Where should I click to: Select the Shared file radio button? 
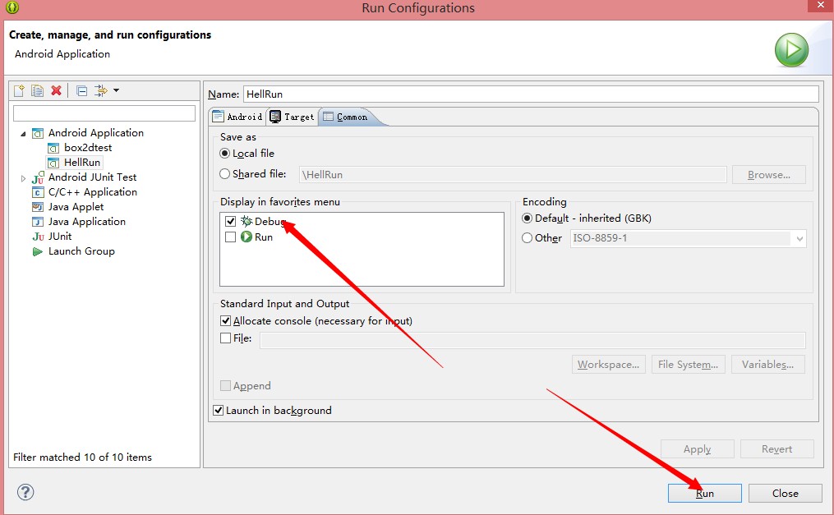[x=225, y=174]
